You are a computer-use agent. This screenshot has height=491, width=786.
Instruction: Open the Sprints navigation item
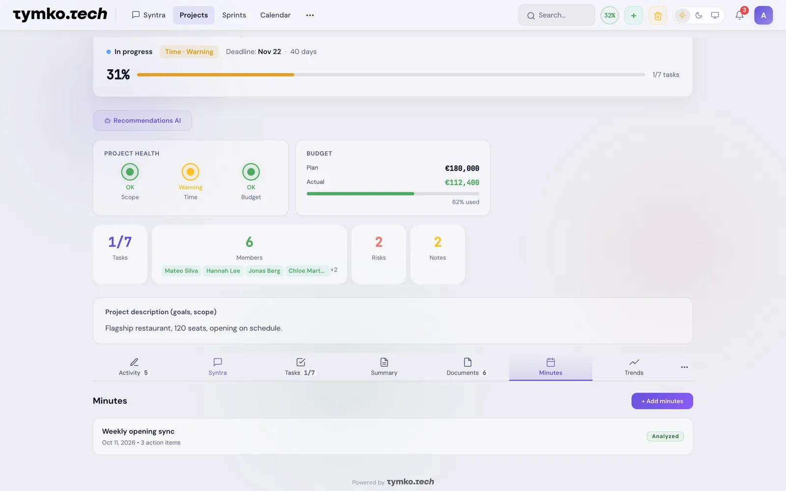(x=234, y=15)
